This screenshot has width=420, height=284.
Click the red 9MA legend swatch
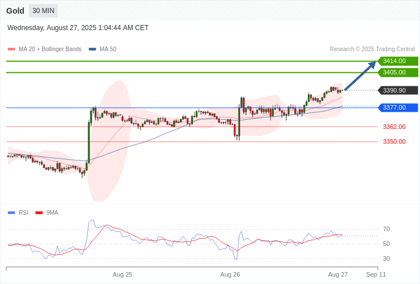[x=39, y=213]
